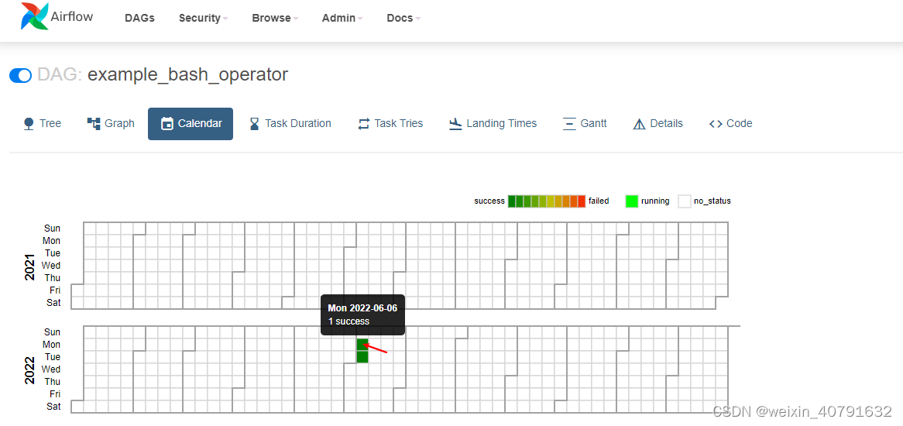Click the Code brackets icon
Viewport: 903px width, 426px height.
(x=716, y=124)
